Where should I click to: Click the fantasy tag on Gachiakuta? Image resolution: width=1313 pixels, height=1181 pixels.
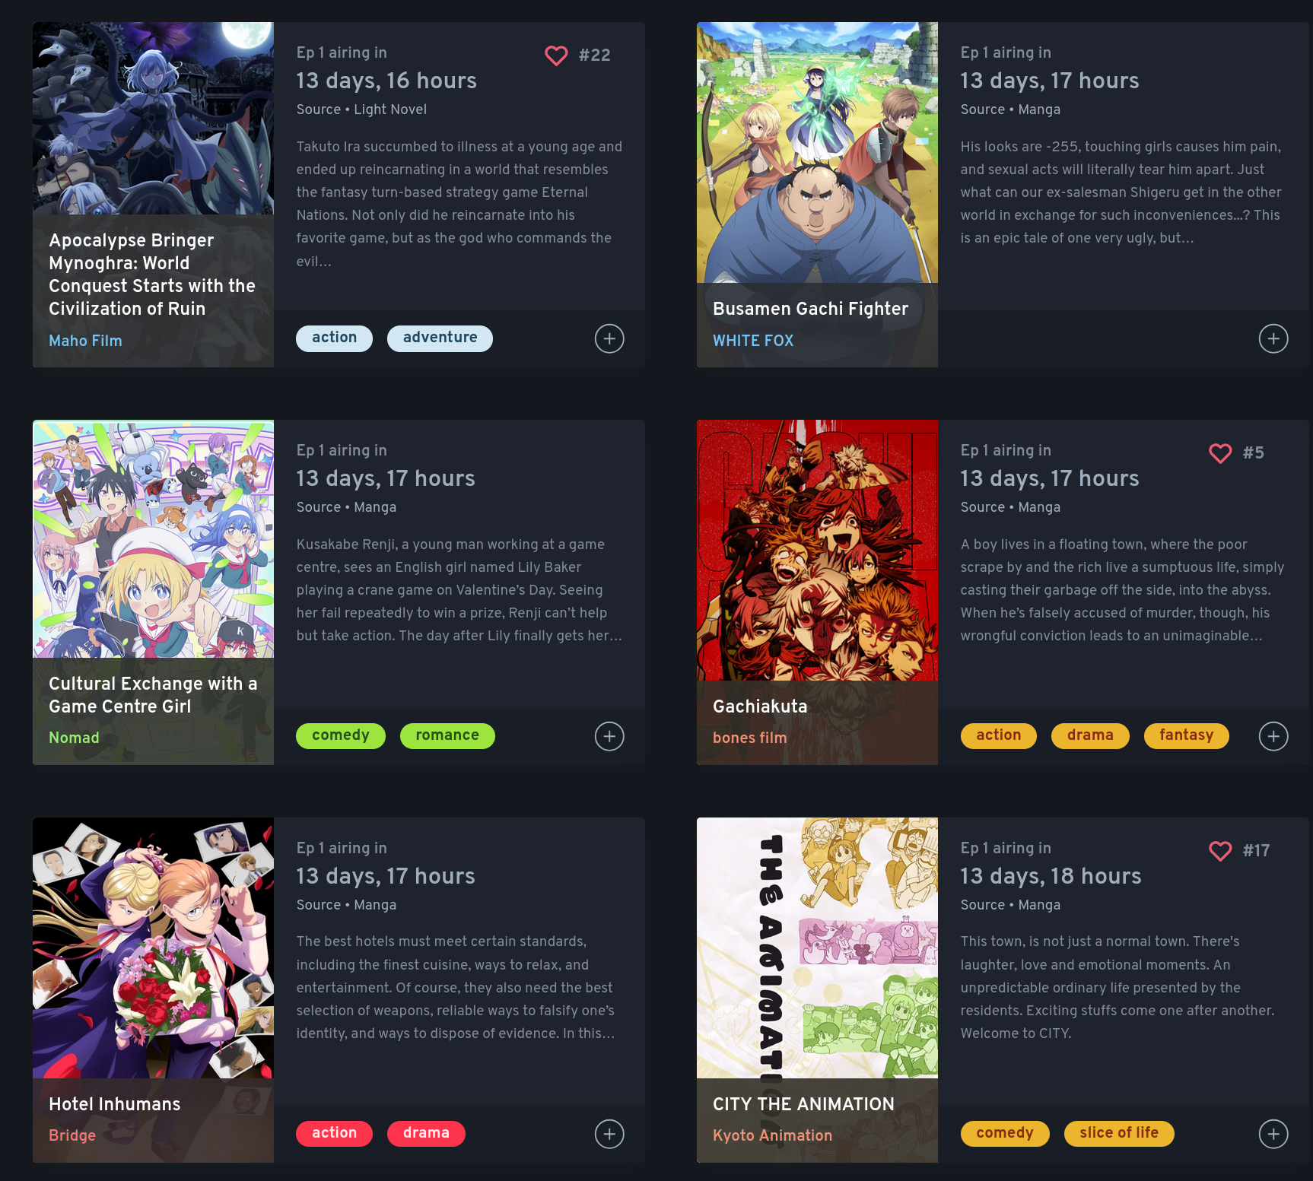click(x=1186, y=736)
